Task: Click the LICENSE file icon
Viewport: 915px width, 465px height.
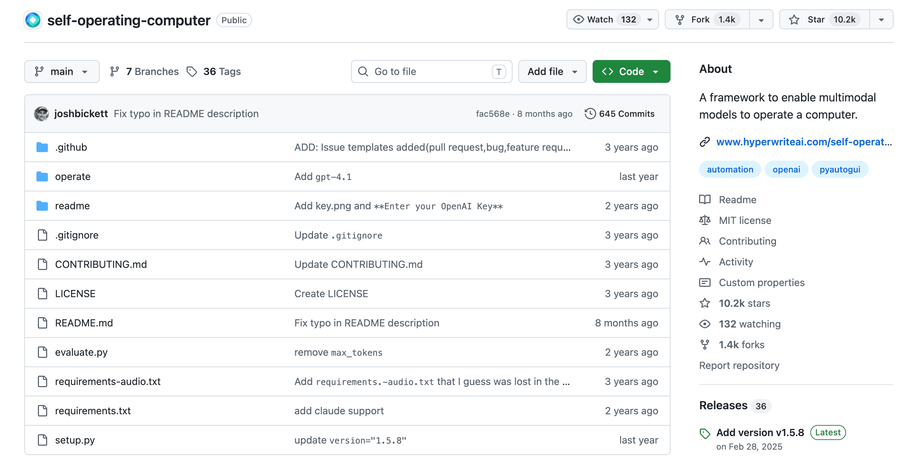Action: pyautogui.click(x=43, y=294)
